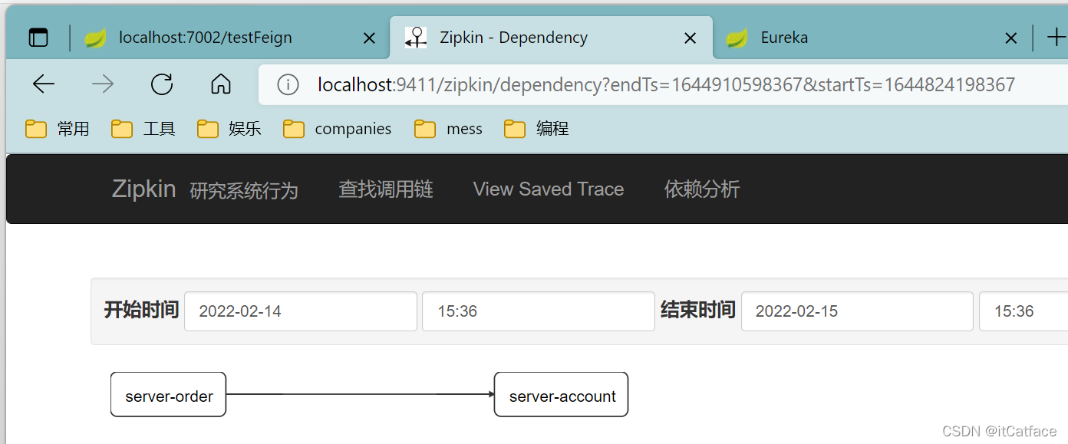Image resolution: width=1068 pixels, height=444 pixels.
Task: Edit the start date 2022-02-14 field
Action: click(301, 311)
